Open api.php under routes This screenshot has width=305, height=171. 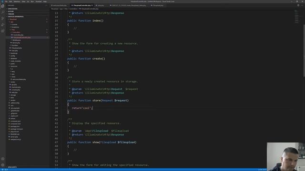point(14,85)
